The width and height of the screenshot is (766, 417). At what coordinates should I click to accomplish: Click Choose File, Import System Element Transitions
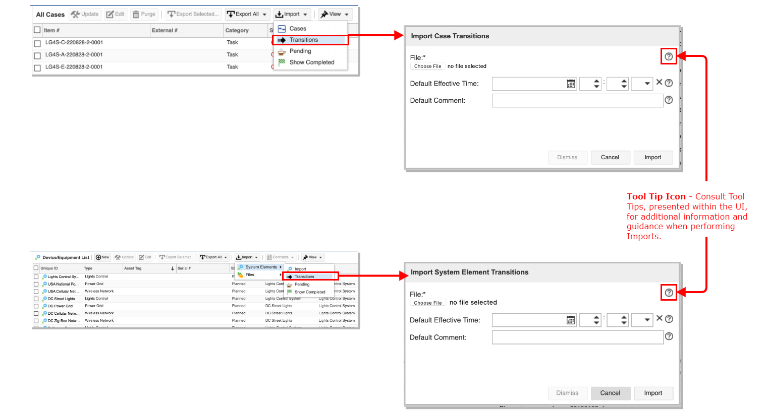(427, 303)
